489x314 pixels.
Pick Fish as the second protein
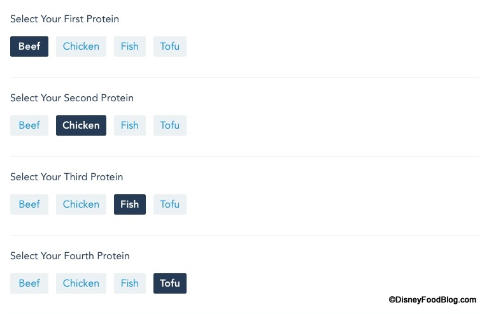tap(129, 125)
